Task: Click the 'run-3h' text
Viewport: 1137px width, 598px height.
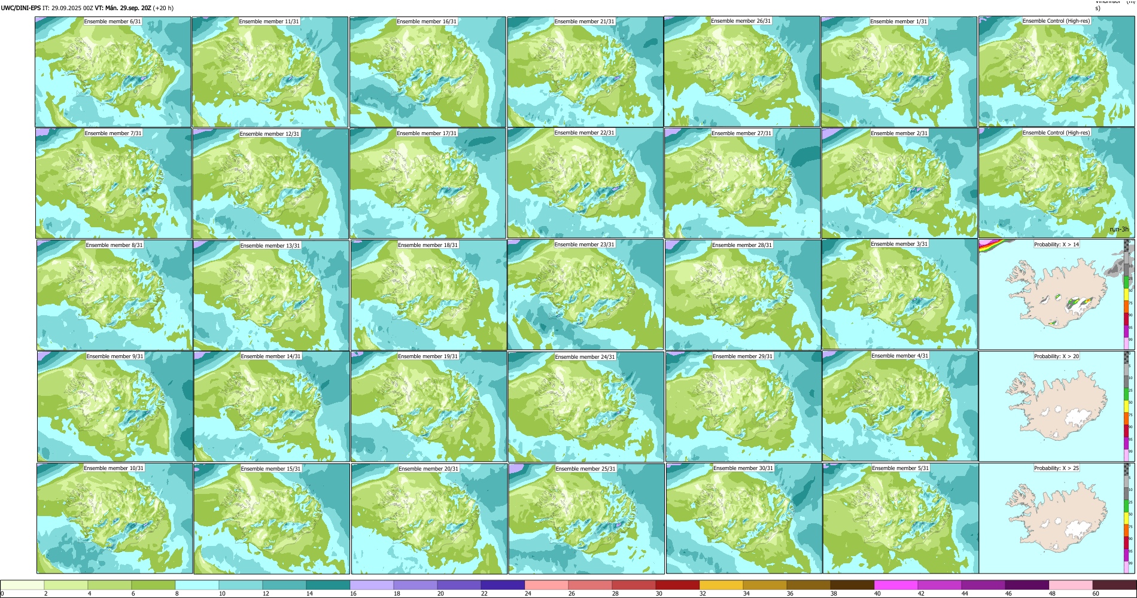Action: [x=1119, y=229]
